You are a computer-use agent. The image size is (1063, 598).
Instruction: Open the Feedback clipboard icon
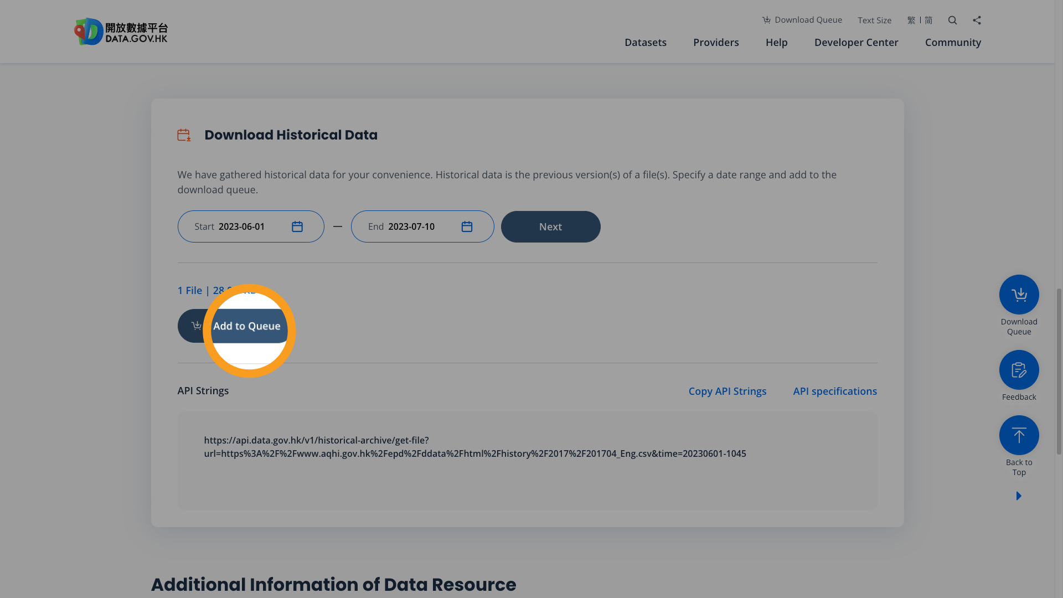coord(1019,369)
